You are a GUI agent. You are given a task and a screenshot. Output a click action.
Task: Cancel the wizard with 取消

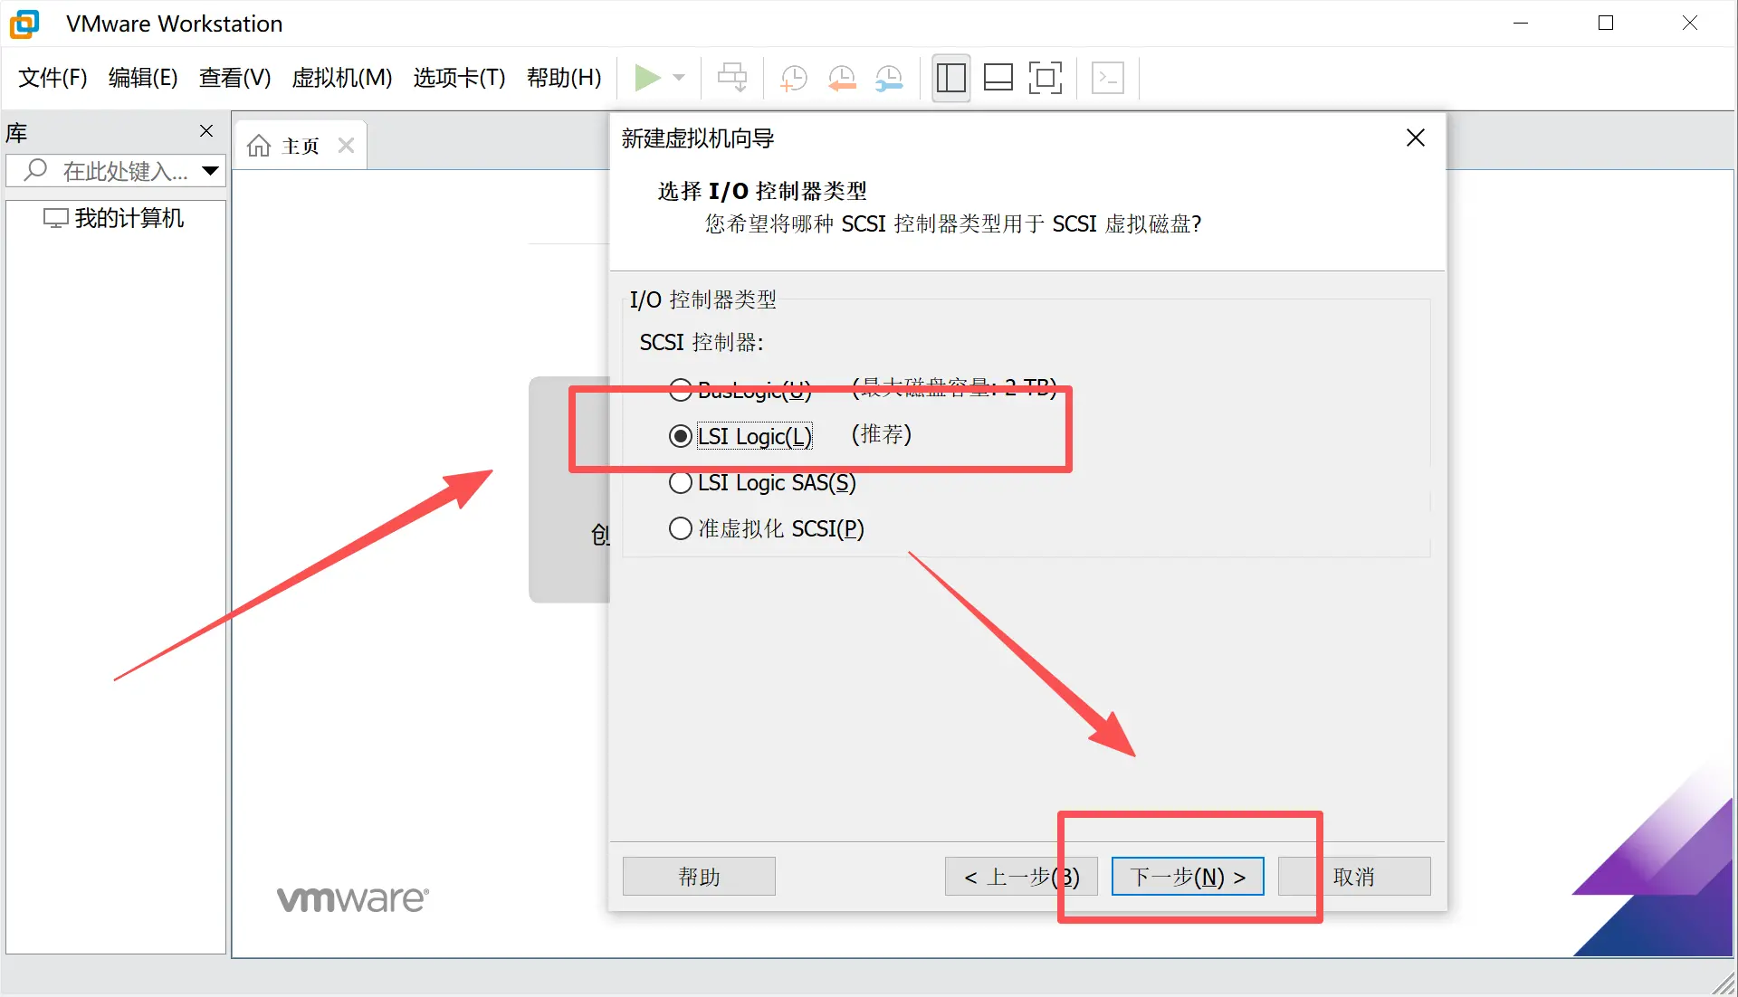1354,876
